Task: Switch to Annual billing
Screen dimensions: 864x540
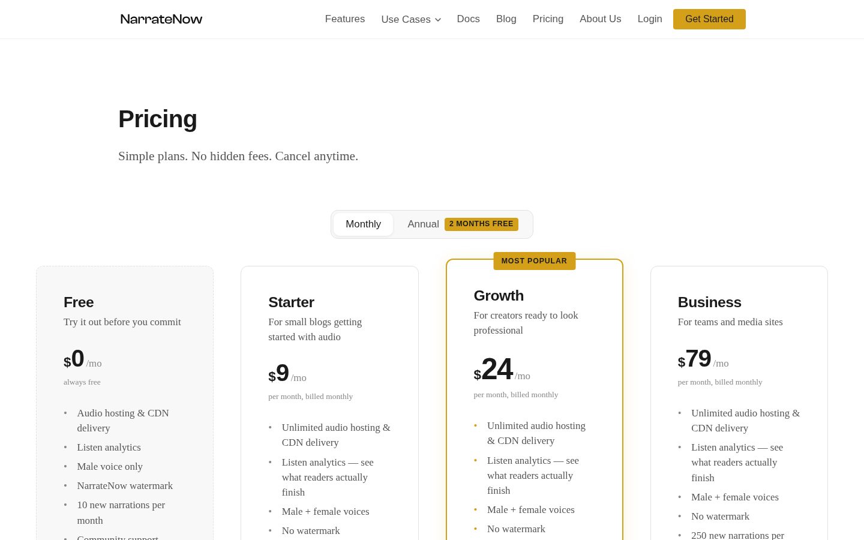Action: pyautogui.click(x=424, y=224)
